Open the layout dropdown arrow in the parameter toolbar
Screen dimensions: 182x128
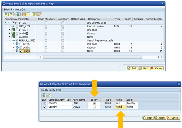tap(29, 14)
